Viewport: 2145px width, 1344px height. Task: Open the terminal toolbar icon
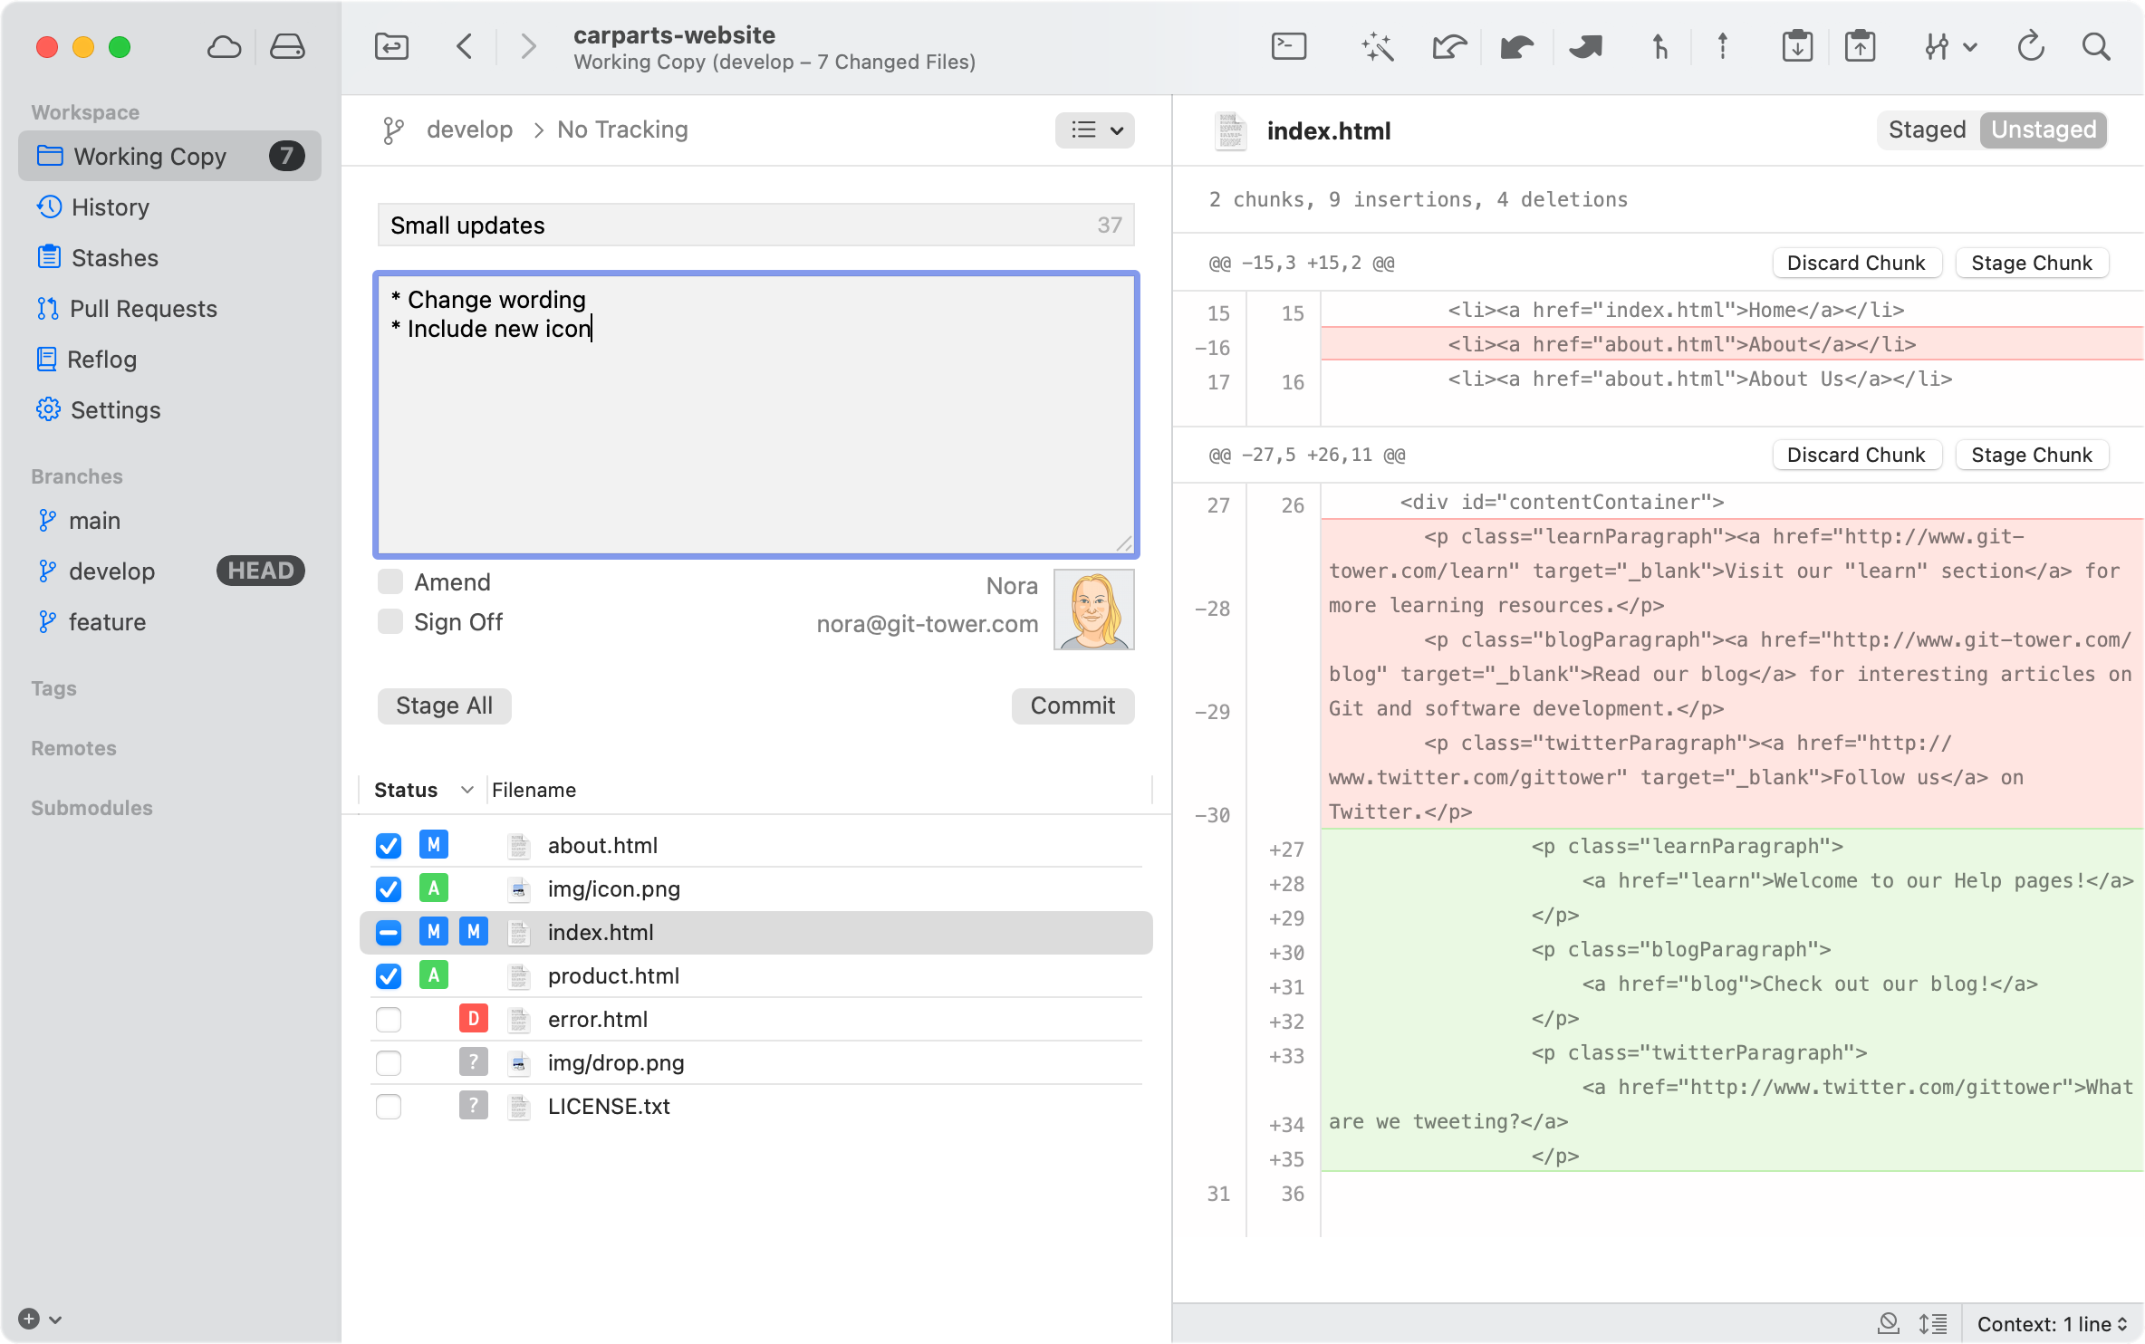pyautogui.click(x=1288, y=46)
